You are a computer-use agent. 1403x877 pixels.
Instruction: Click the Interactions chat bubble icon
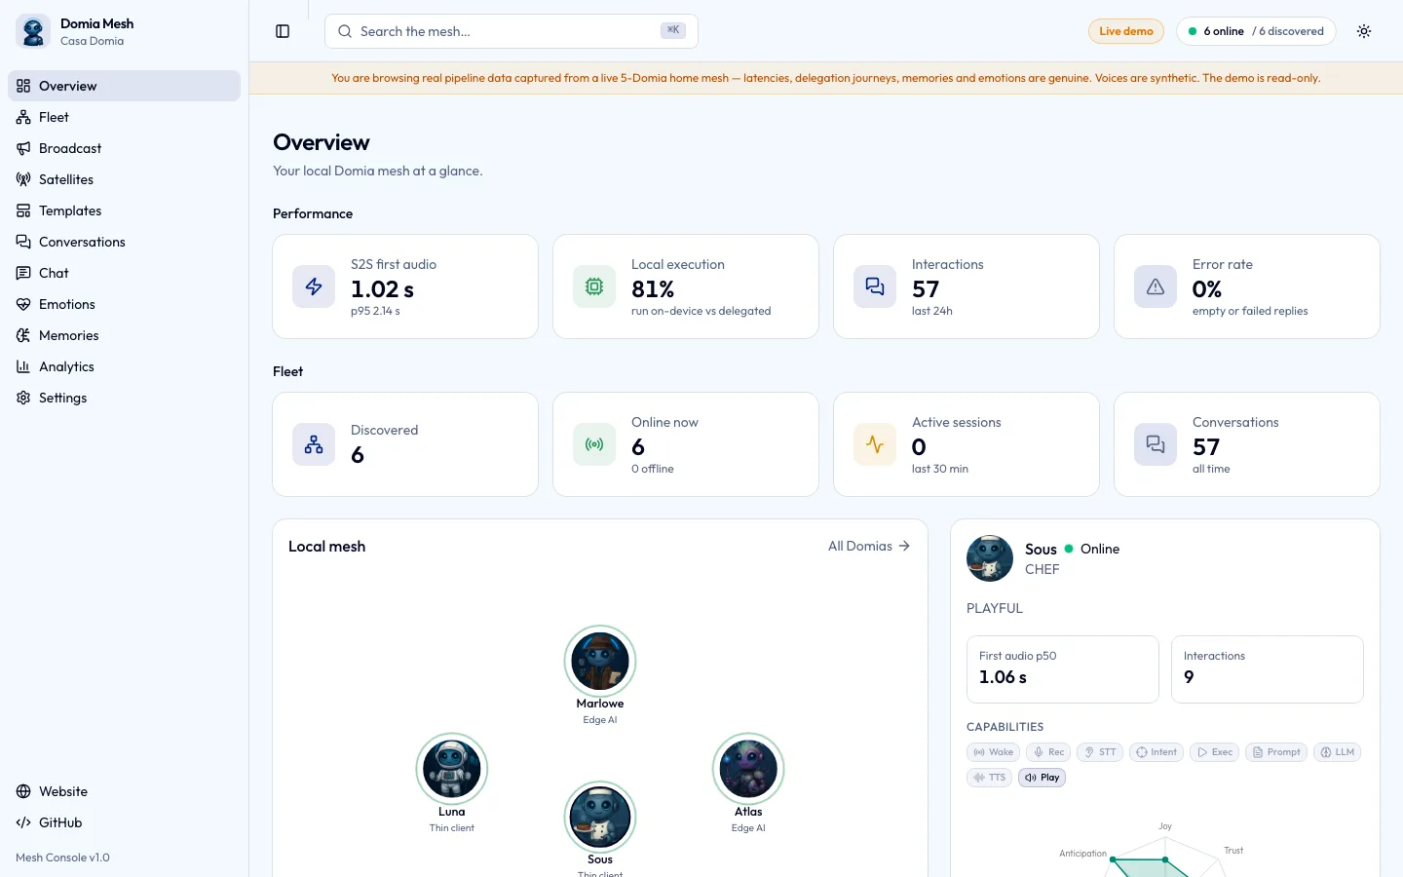pos(875,286)
